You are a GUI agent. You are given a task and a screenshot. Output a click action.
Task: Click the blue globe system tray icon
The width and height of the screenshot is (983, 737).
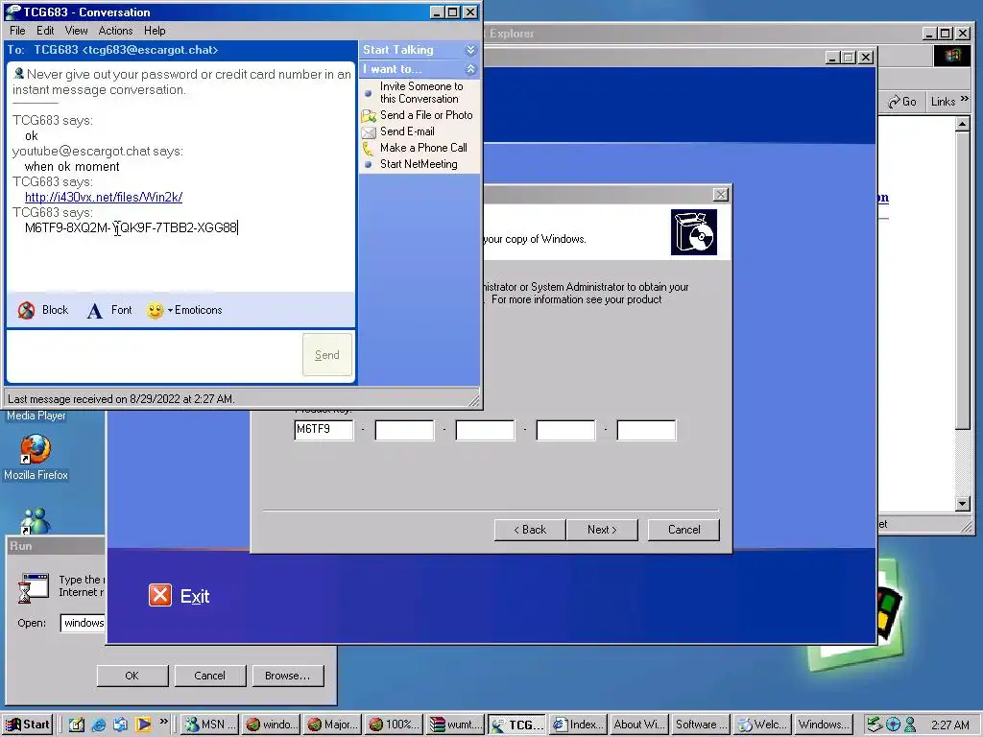click(x=894, y=725)
